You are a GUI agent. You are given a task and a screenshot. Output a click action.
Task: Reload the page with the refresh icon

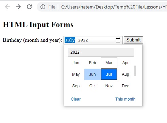click(29, 7)
